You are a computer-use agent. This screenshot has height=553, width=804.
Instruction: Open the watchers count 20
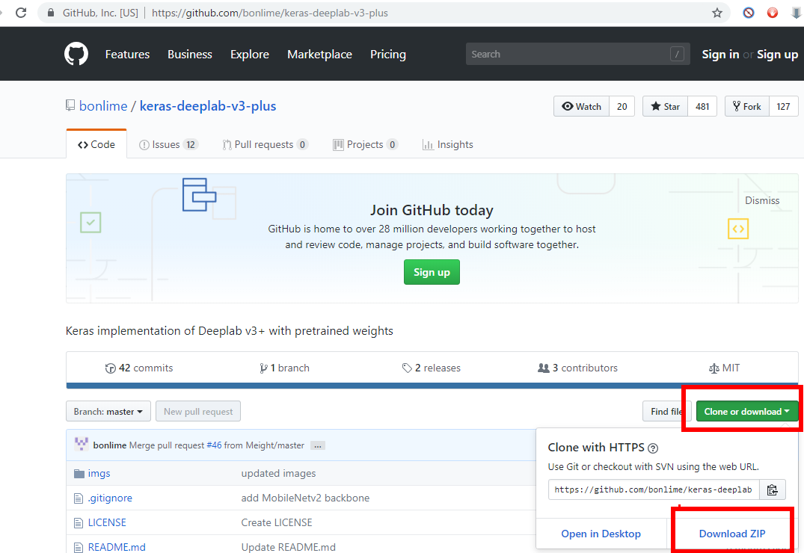point(622,106)
